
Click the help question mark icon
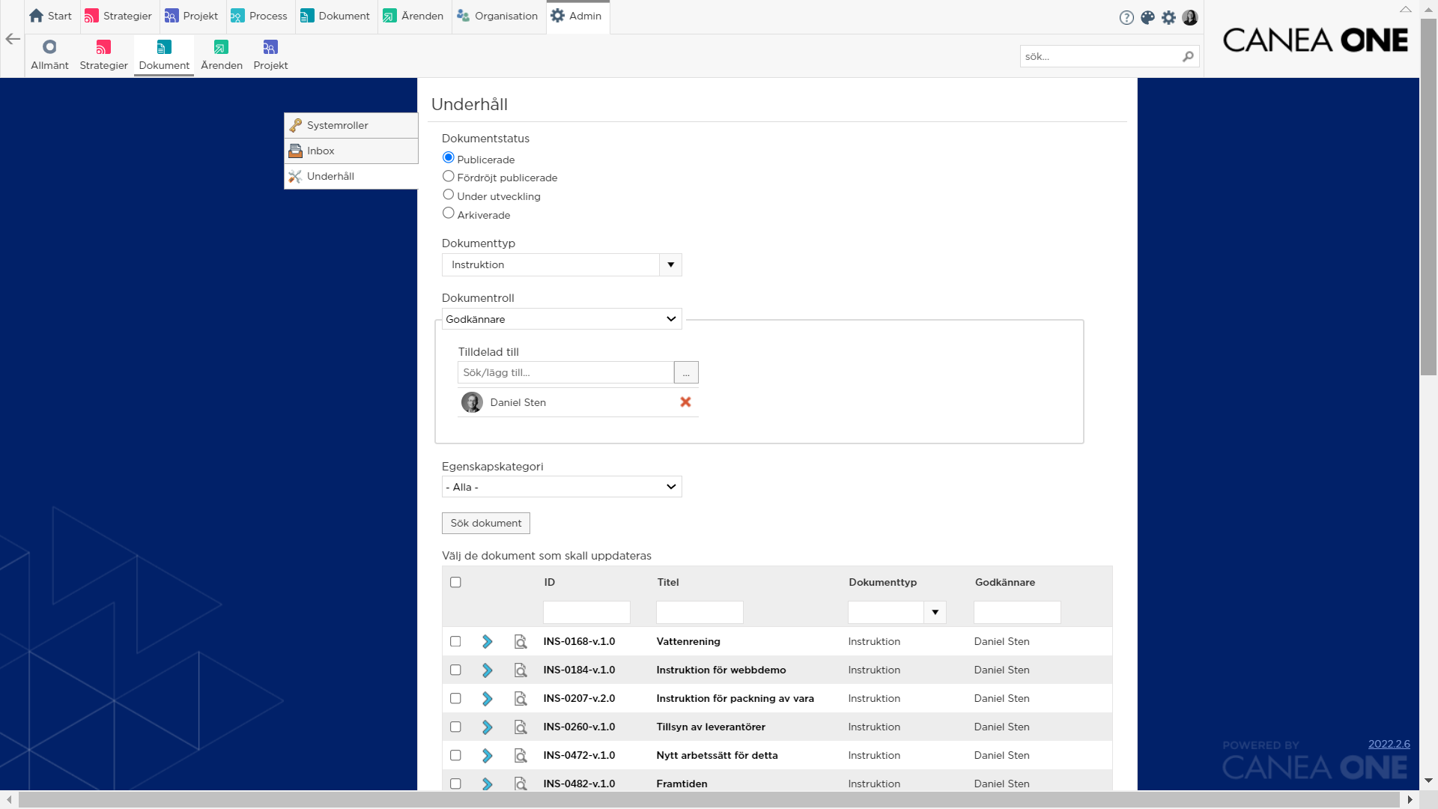click(1126, 17)
